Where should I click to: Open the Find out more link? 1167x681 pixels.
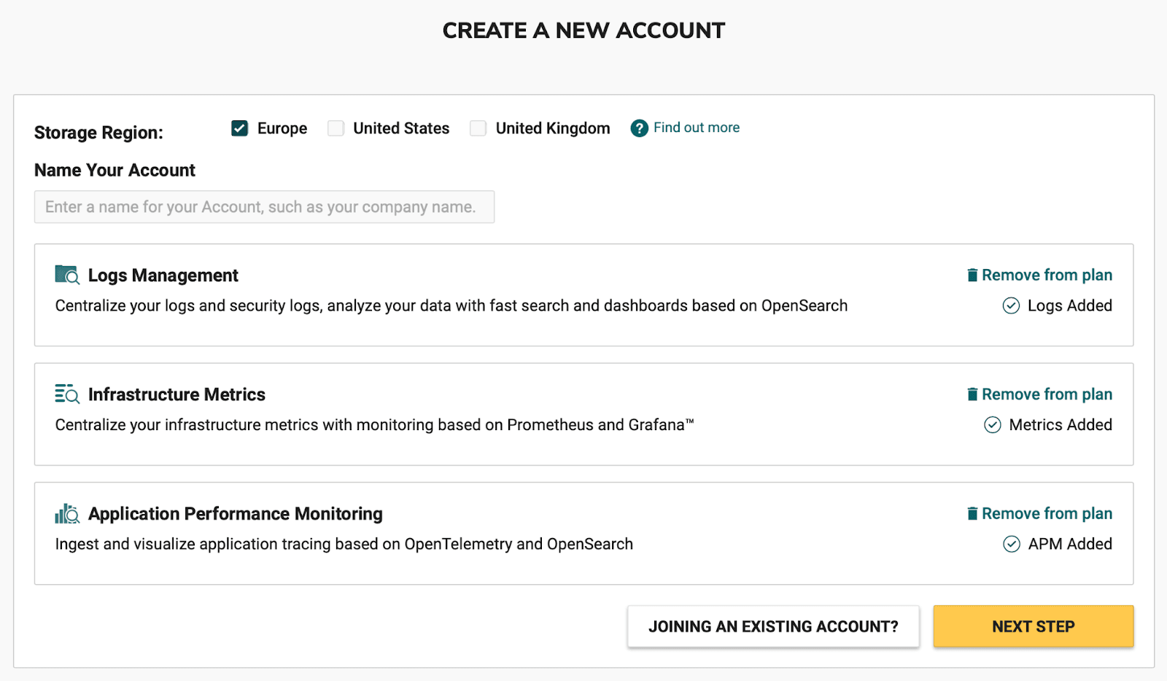click(696, 128)
